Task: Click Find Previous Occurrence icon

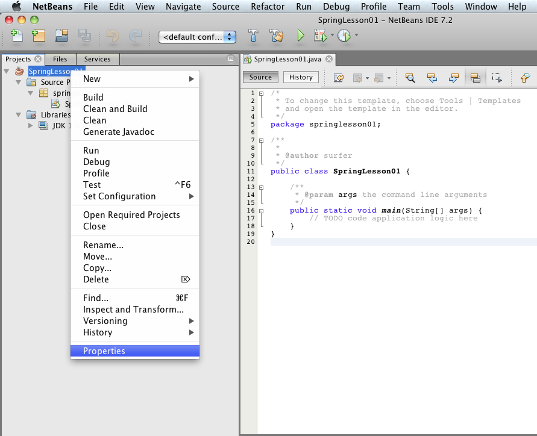Action: point(432,78)
